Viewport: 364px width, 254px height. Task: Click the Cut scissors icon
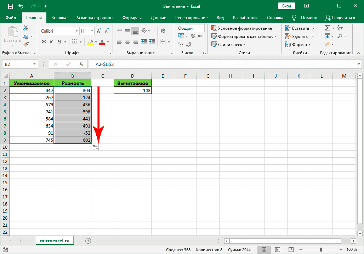coord(26,28)
